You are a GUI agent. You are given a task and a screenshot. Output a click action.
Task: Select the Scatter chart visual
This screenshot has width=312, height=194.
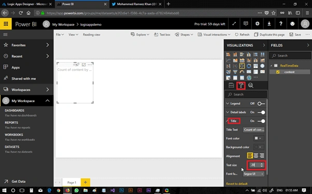[235, 66]
